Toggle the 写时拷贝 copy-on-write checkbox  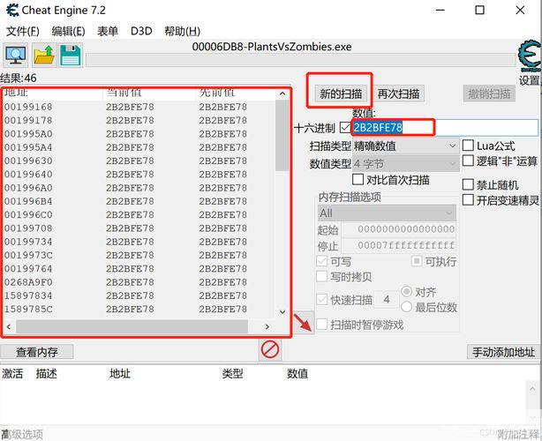click(322, 276)
